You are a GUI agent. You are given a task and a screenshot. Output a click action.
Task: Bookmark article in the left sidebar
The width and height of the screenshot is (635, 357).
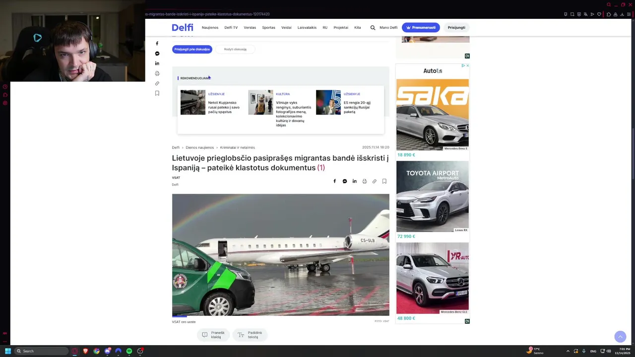tap(157, 93)
